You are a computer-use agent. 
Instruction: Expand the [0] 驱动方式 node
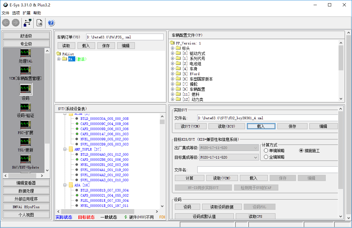172,53
